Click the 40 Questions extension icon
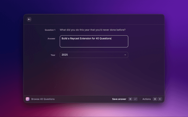 (x=28, y=99)
